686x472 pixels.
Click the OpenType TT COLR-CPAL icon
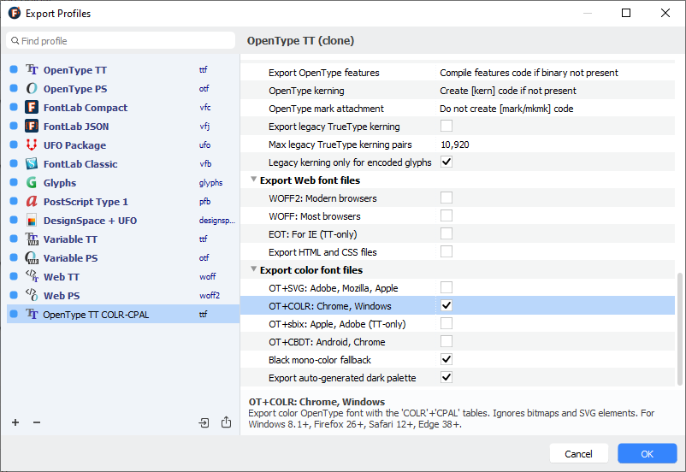tap(32, 314)
